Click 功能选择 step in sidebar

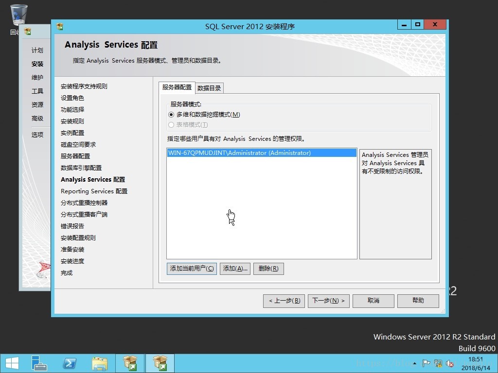pyautogui.click(x=72, y=110)
